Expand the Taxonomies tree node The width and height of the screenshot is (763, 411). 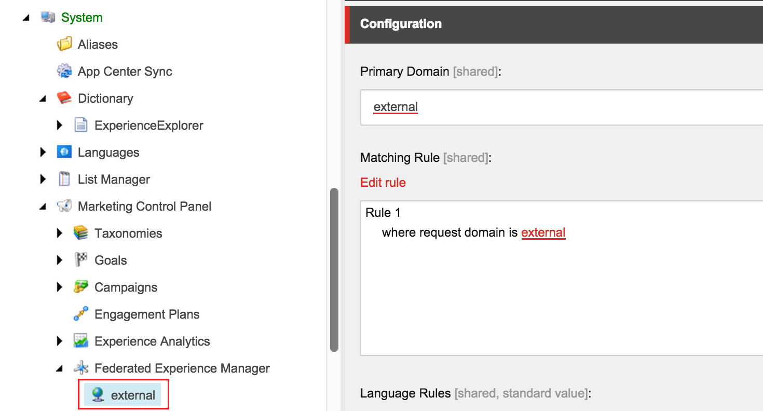[59, 234]
